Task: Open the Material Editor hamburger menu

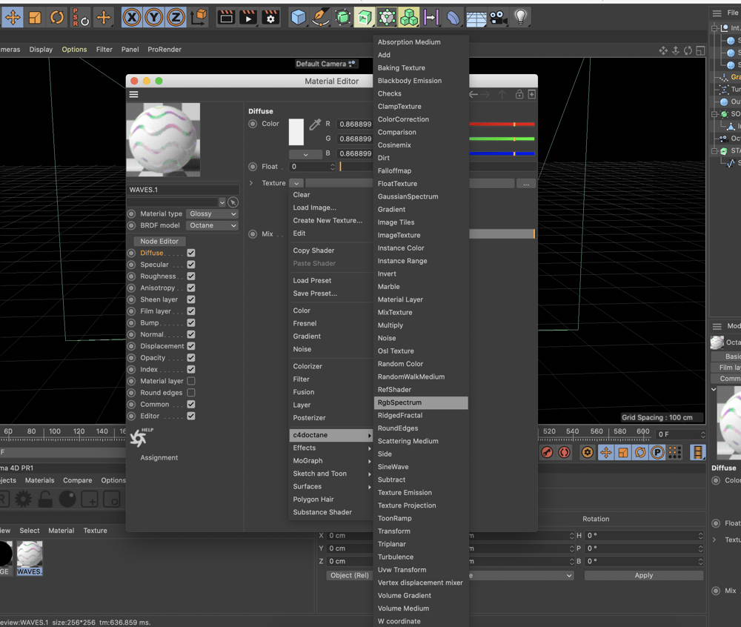Action: click(133, 95)
